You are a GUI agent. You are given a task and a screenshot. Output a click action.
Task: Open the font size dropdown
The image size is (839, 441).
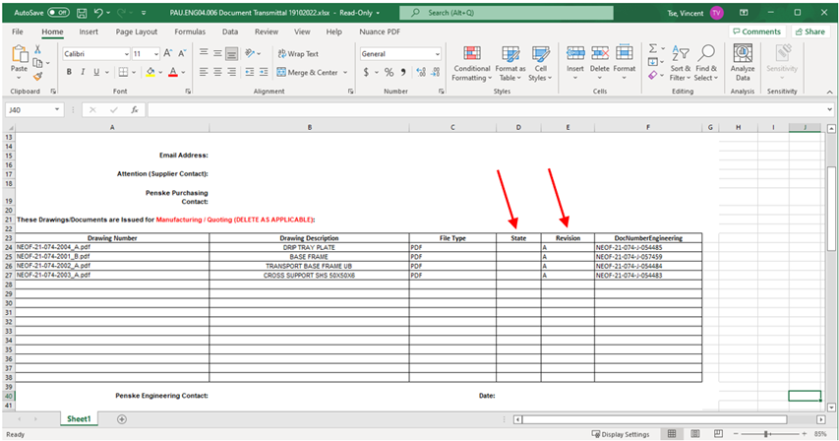coord(155,54)
